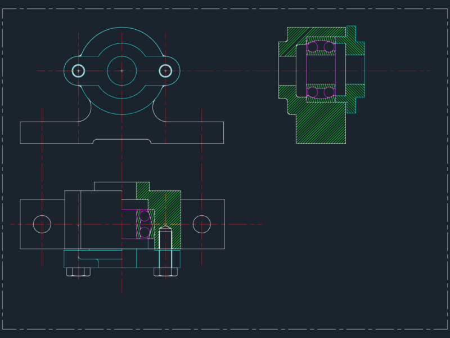Select the central bore circle in front view
The height and width of the screenshot is (338, 450).
(121, 71)
